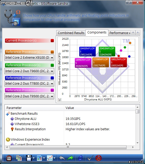145x164 pixels.
Task: Click the grey checkmark OK icon
Action: pyautogui.click(x=90, y=158)
